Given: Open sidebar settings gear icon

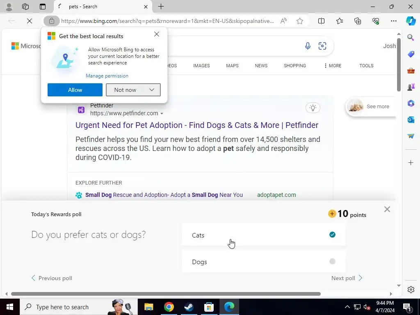Looking at the screenshot, I should point(411,290).
